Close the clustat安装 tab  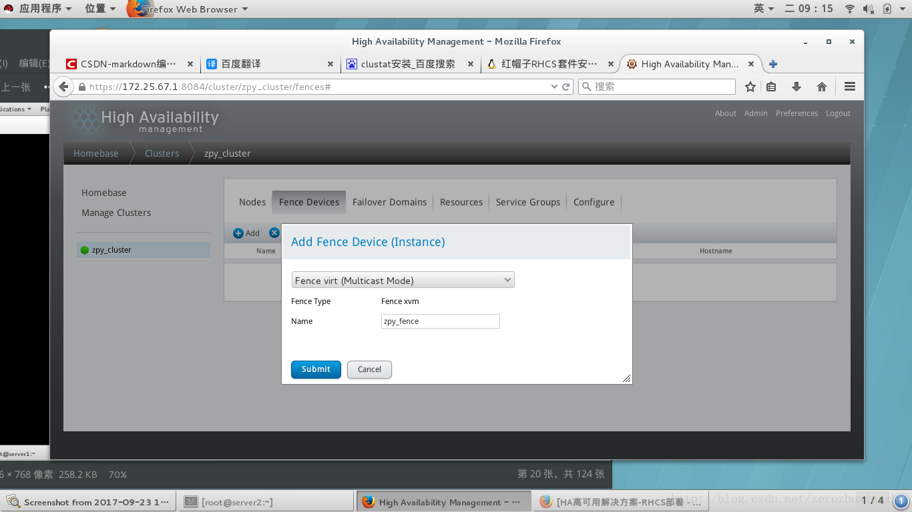(471, 64)
